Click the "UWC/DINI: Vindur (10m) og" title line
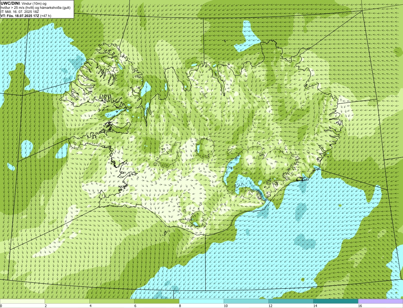 [x=24, y=3]
